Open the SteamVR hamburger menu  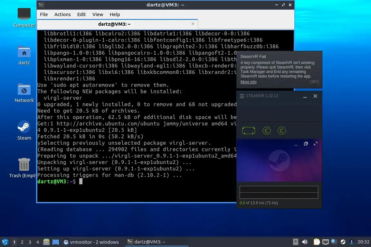[242, 96]
